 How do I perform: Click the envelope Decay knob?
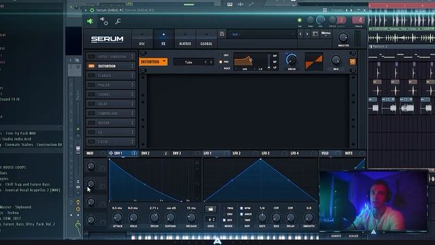(154, 218)
